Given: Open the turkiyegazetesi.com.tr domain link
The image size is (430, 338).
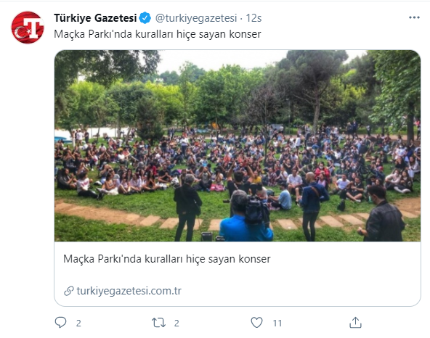Looking at the screenshot, I should coord(129,291).
